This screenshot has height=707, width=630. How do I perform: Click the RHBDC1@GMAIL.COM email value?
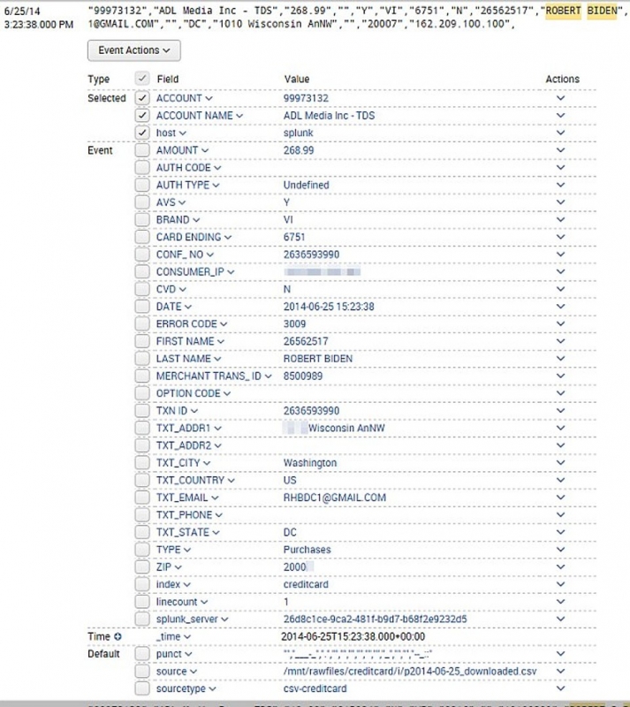tap(334, 498)
